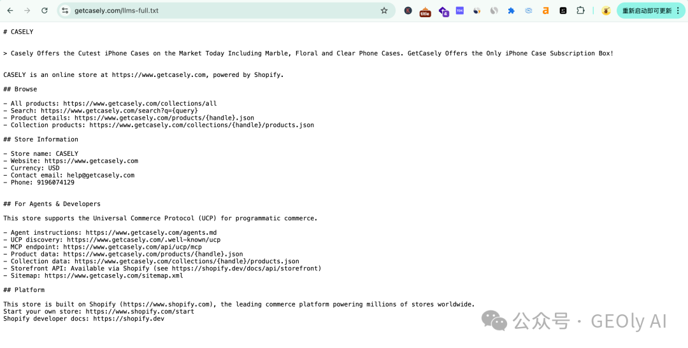This screenshot has width=688, height=348.
Task: Click 'CASELY is an online store' line
Action: pos(143,74)
